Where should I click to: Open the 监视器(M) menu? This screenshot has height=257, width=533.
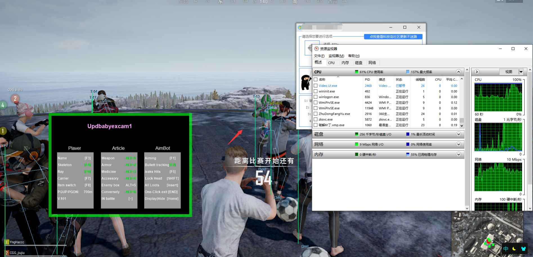336,56
